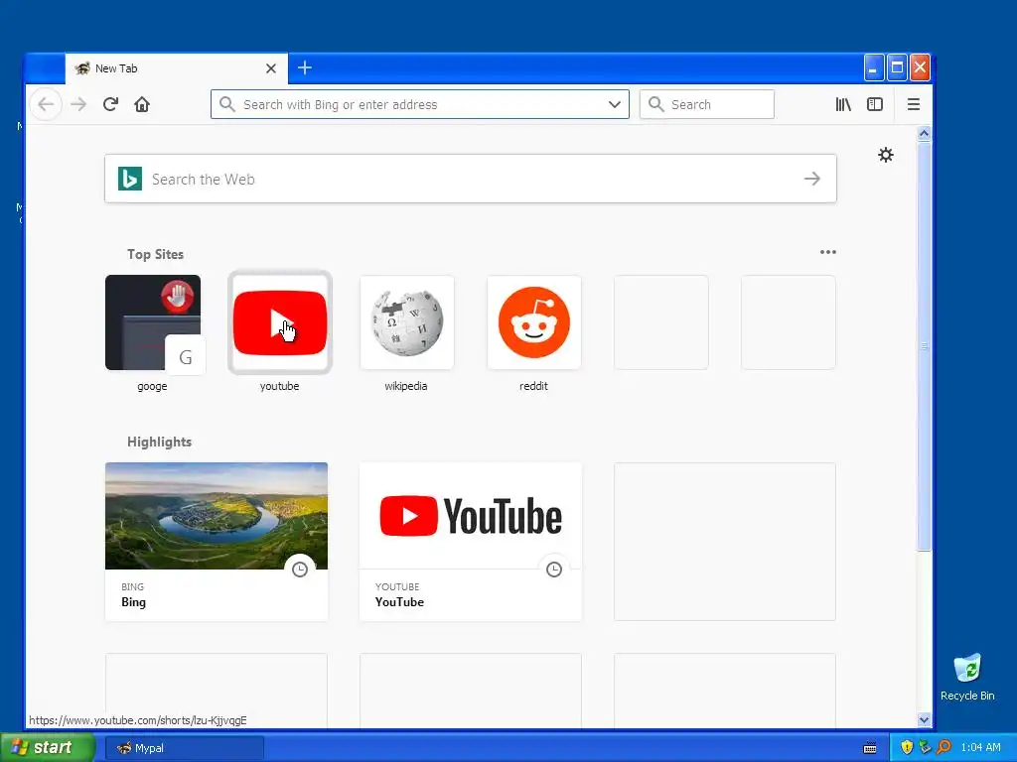Open the Library bookmarks icon
This screenshot has width=1017, height=762.
tap(843, 104)
